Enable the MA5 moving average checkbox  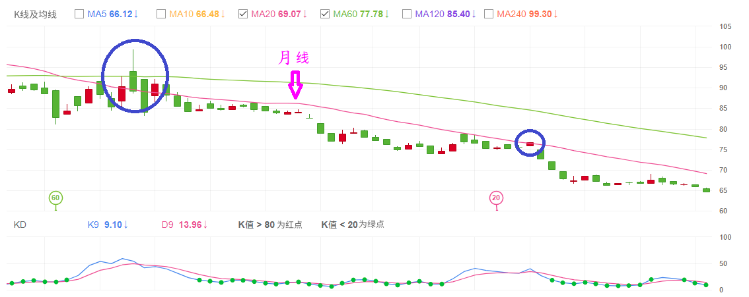click(x=80, y=14)
